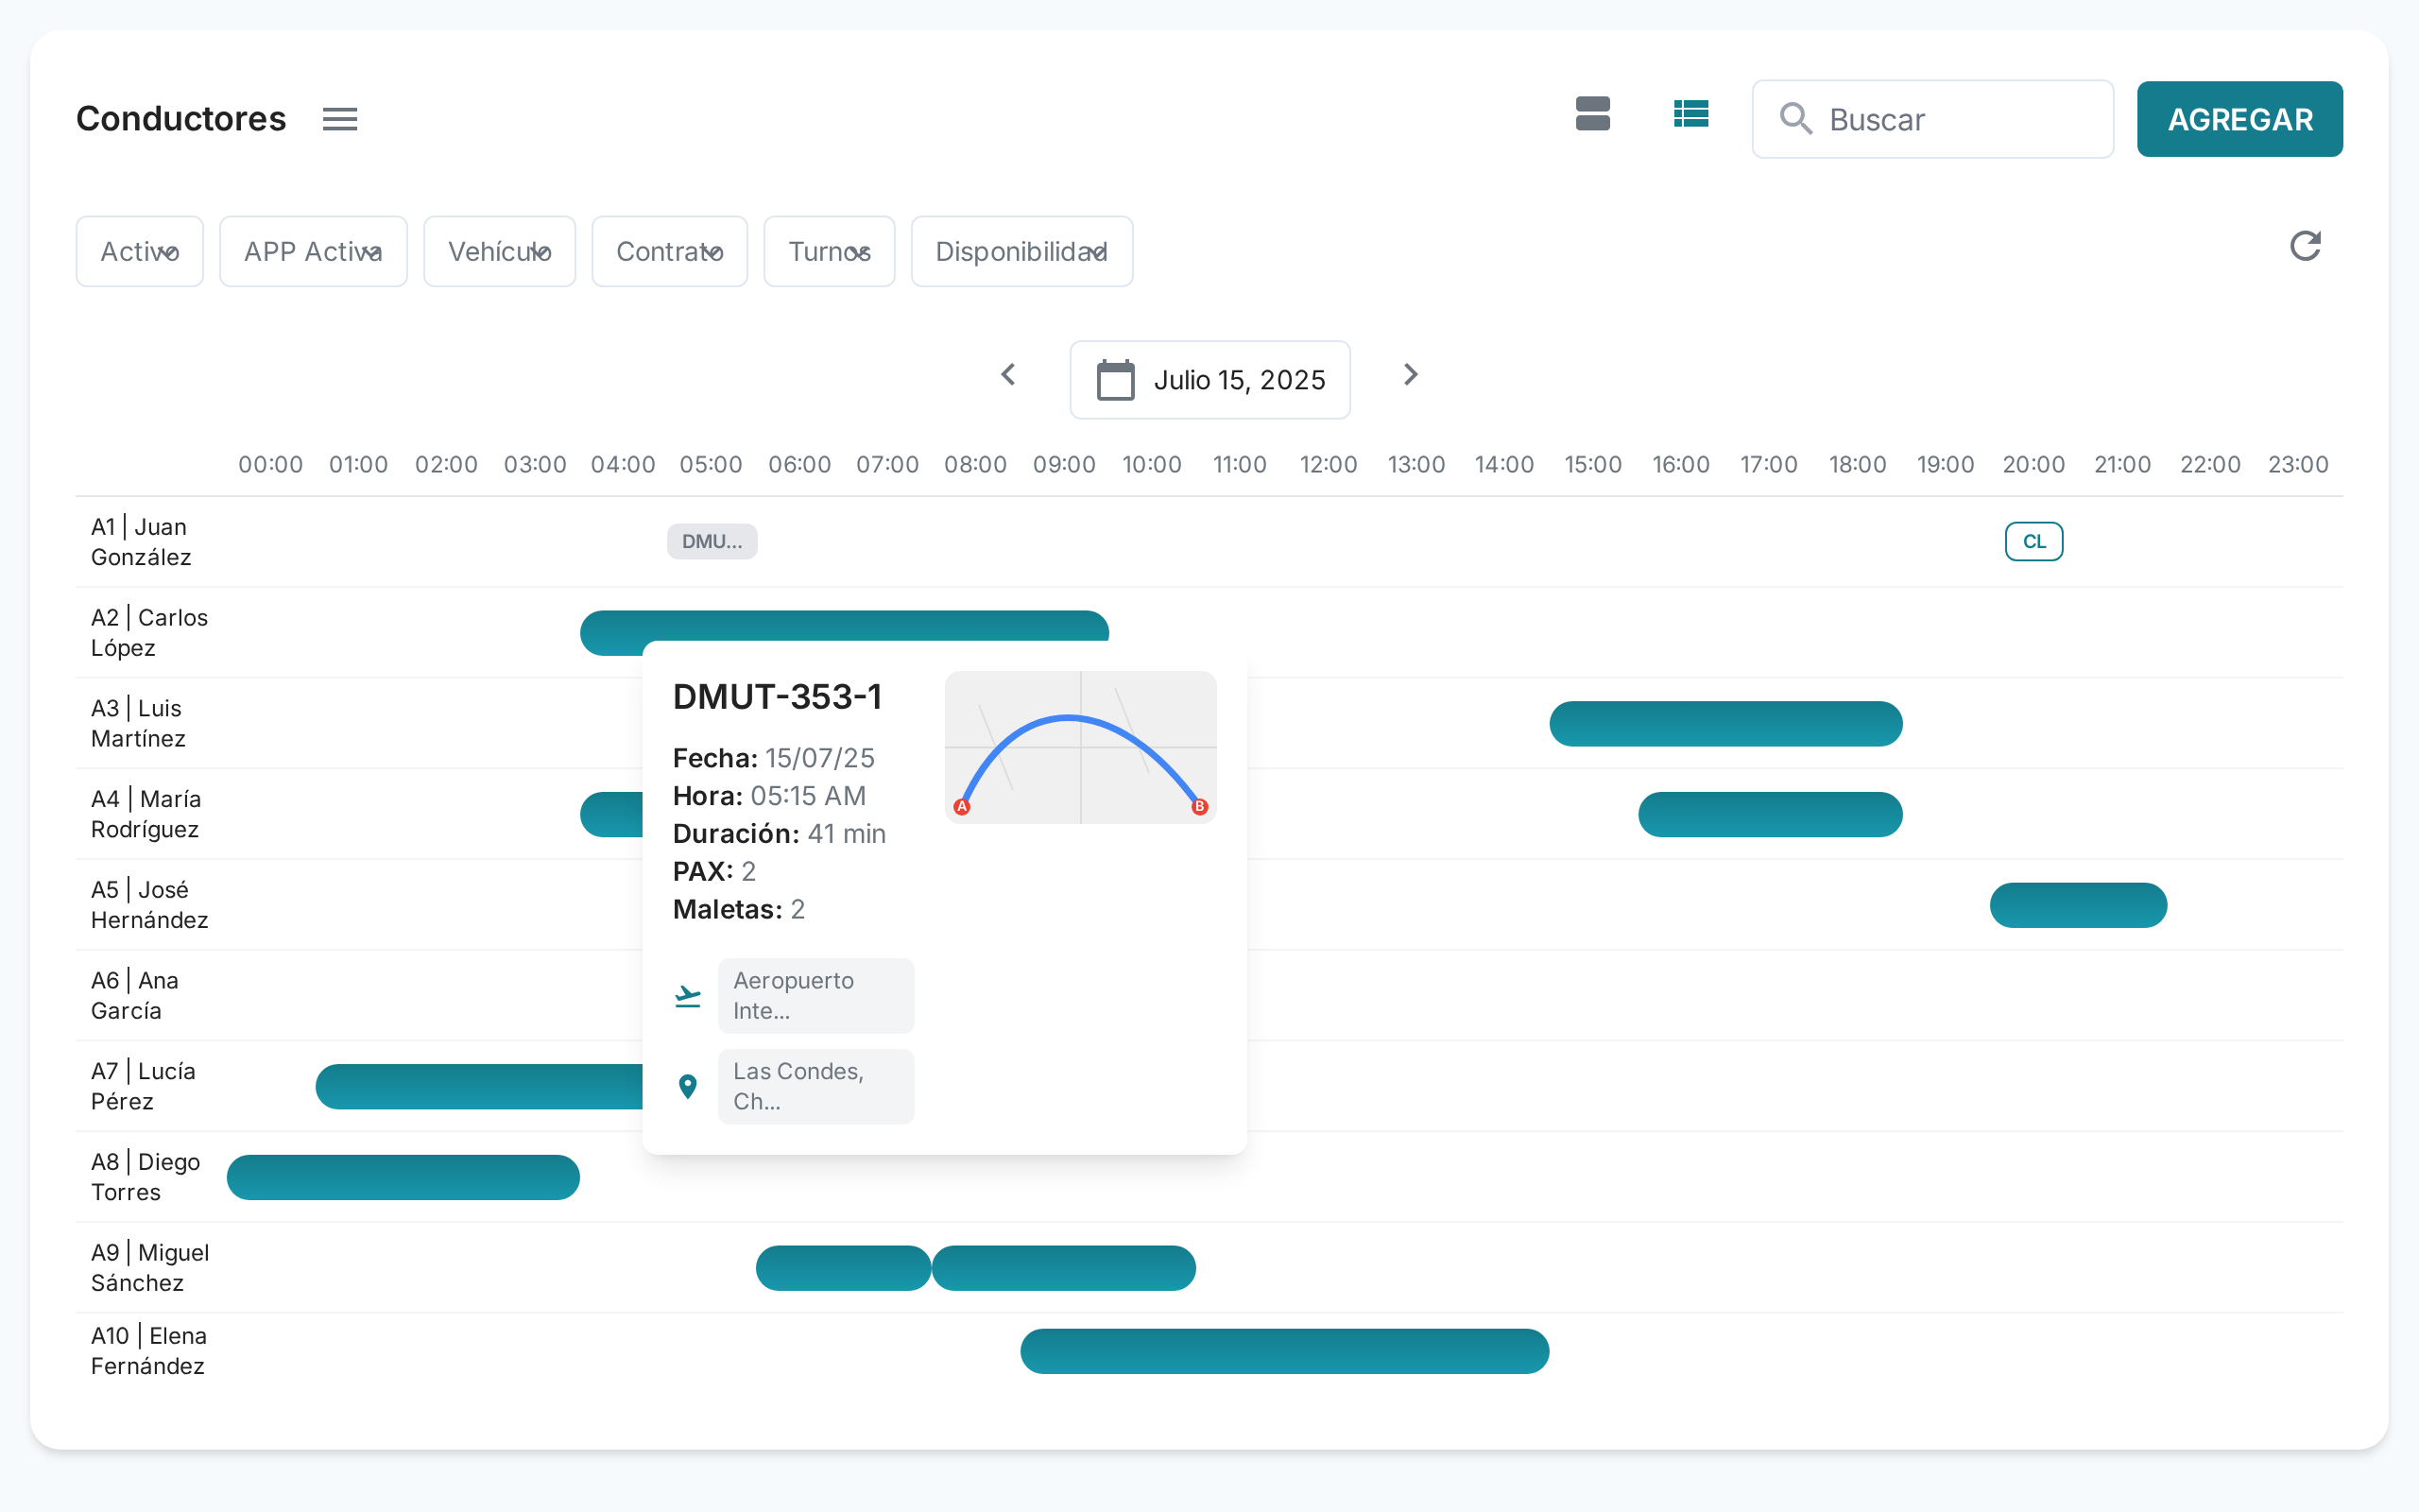Switch to the list view layout icon
The image size is (2419, 1512).
pyautogui.click(x=1690, y=114)
